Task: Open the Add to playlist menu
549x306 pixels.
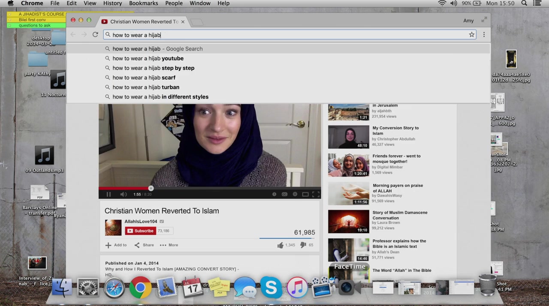Action: click(116, 245)
